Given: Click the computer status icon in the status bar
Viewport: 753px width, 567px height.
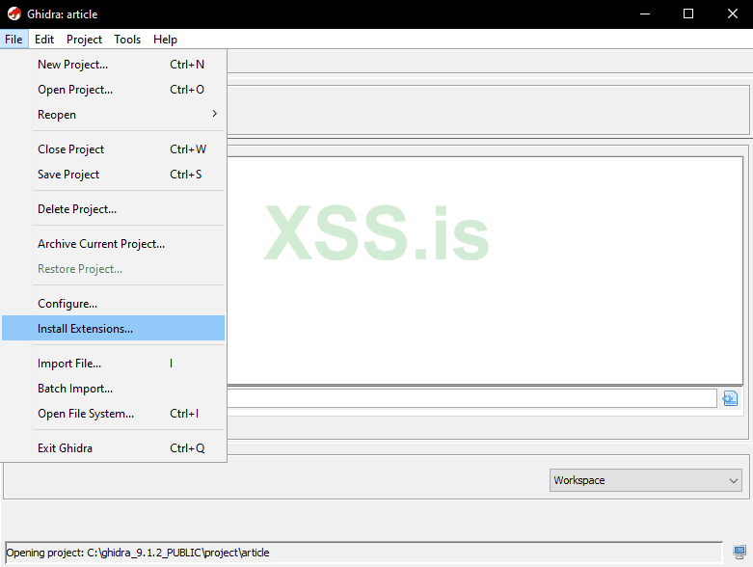Looking at the screenshot, I should 740,553.
